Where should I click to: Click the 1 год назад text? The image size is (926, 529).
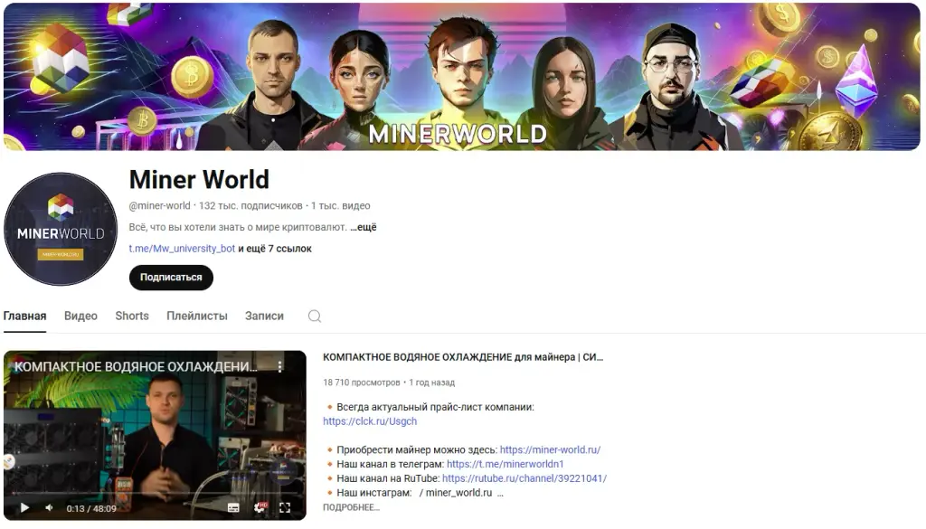(431, 383)
